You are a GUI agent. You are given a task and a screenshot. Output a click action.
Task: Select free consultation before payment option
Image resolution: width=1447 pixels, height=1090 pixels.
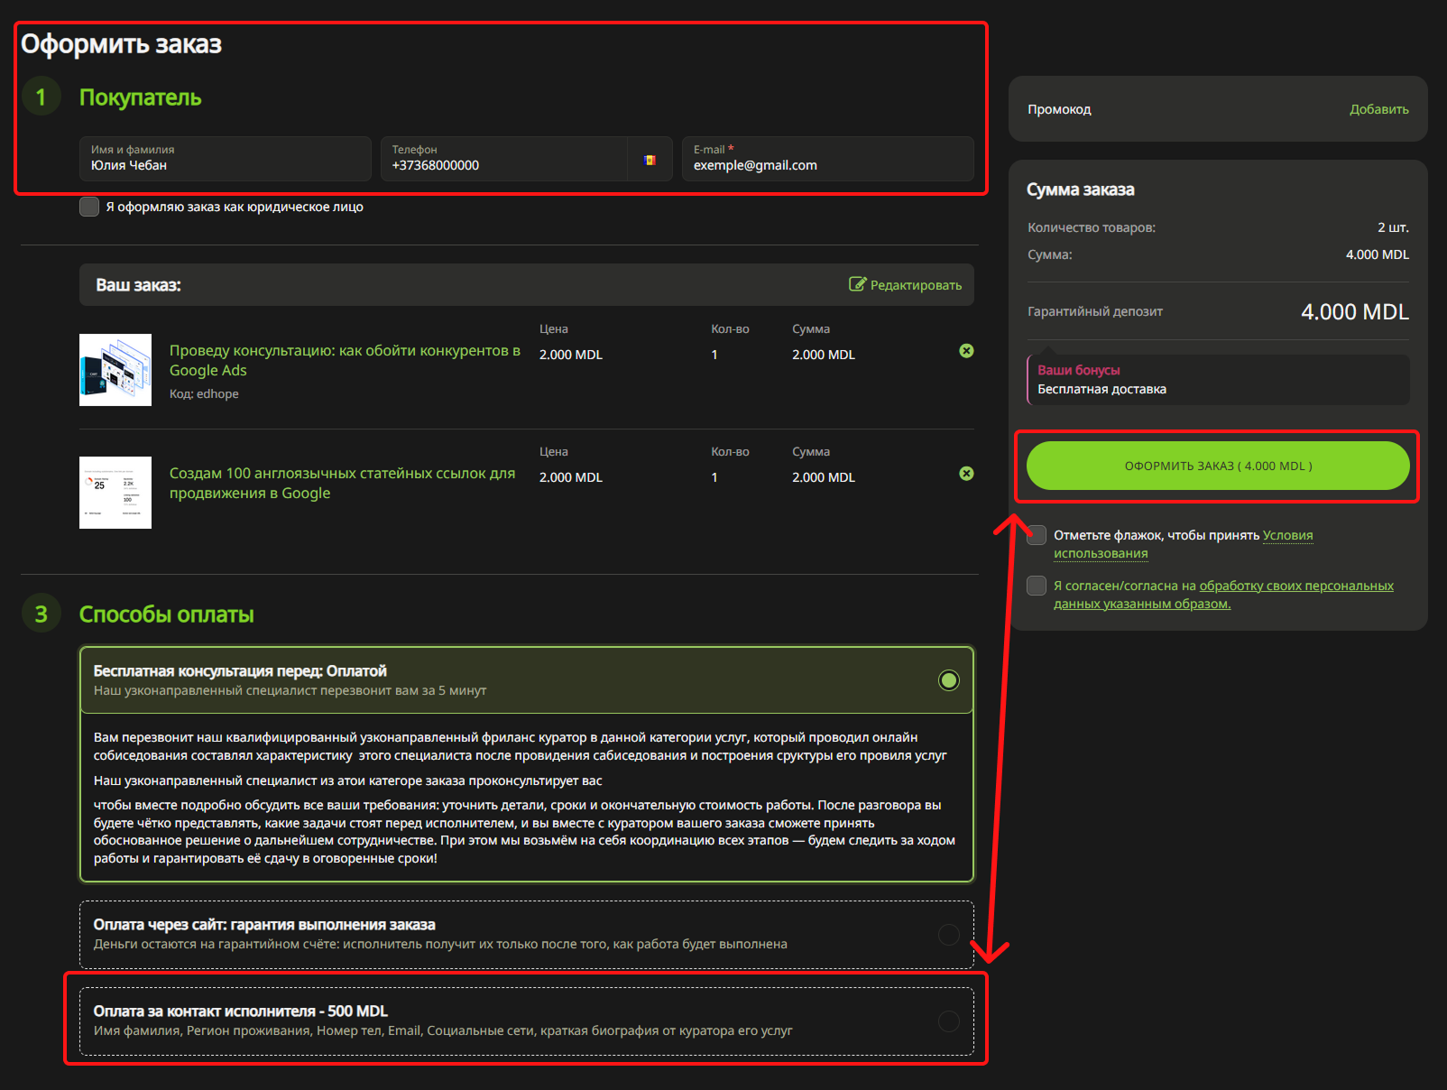click(x=948, y=680)
